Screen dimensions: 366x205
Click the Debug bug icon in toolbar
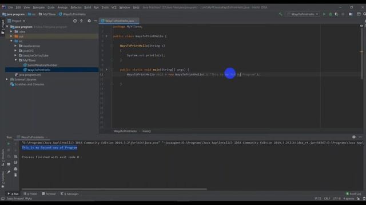[331, 14]
